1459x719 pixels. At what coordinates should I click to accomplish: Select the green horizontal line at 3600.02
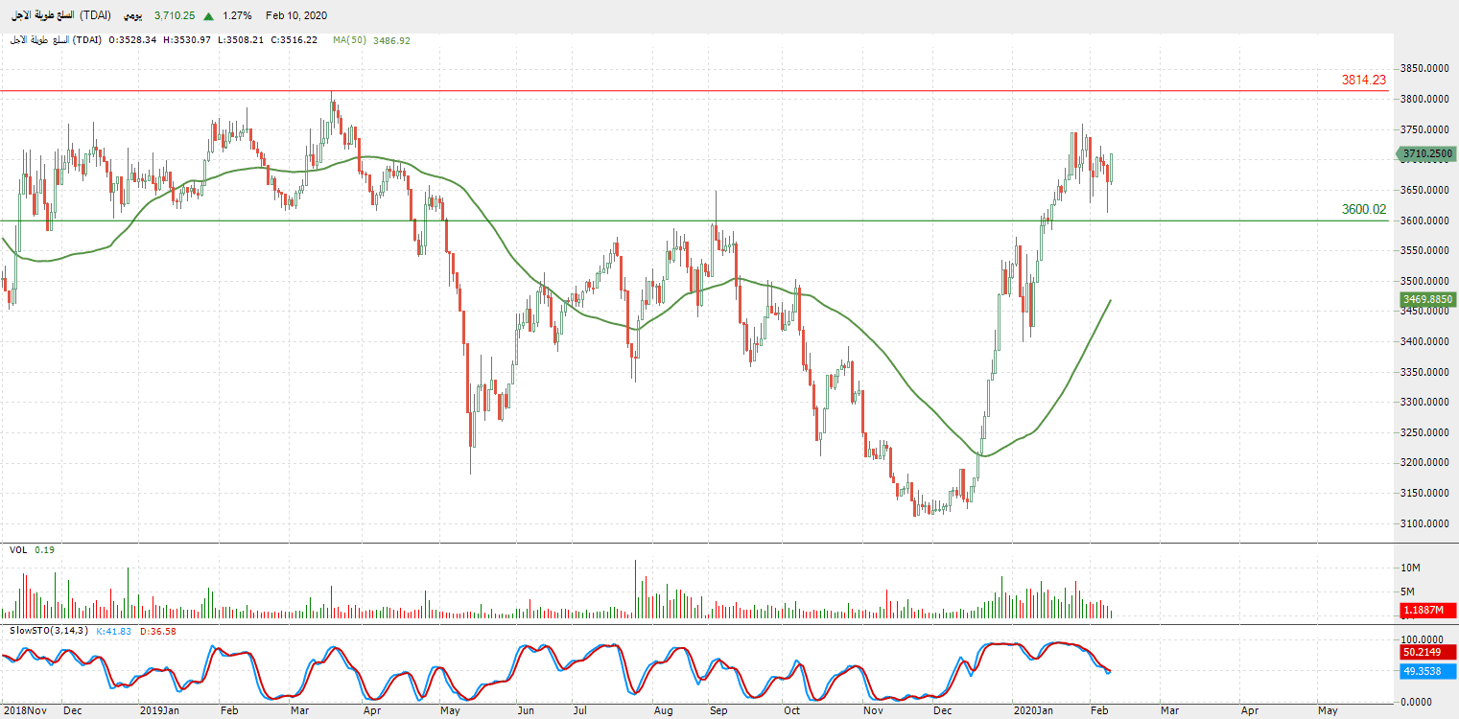pos(694,220)
